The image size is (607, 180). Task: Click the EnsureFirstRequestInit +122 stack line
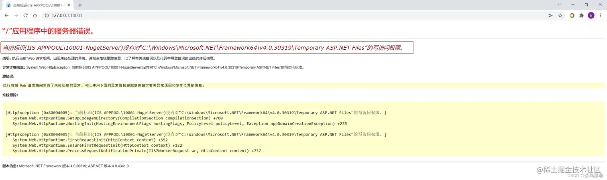(97, 146)
